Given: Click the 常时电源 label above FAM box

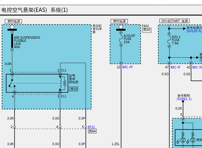Looking at the screenshot, I should pos(119,21).
